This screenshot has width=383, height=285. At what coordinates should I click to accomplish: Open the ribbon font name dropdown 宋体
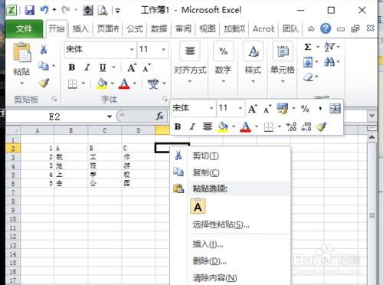[x=132, y=49]
